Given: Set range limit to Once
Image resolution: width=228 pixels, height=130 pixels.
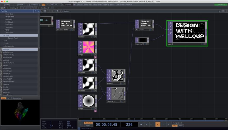Looking at the screenshot, I should pyautogui.click(x=181, y=126).
